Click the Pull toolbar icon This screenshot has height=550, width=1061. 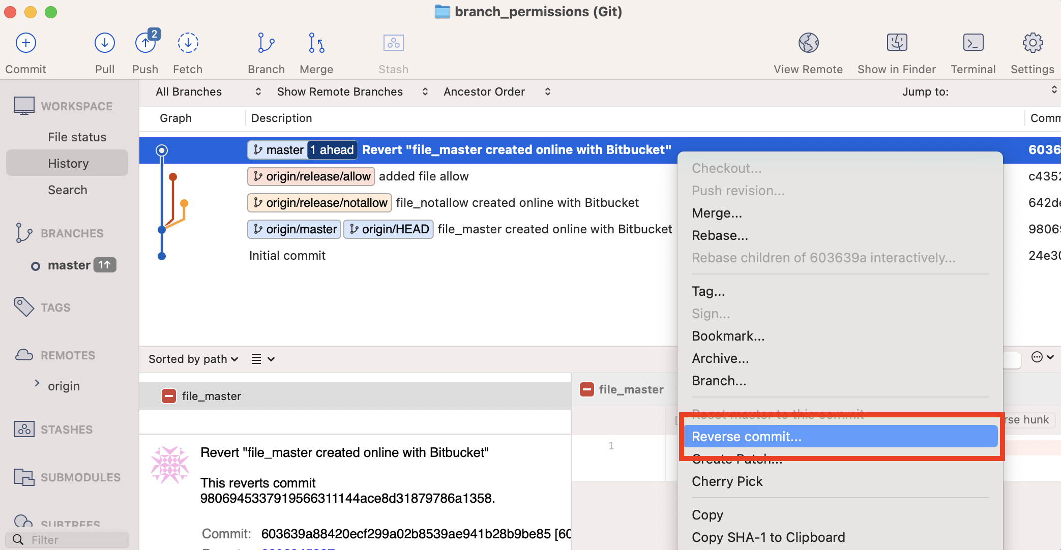pos(105,43)
